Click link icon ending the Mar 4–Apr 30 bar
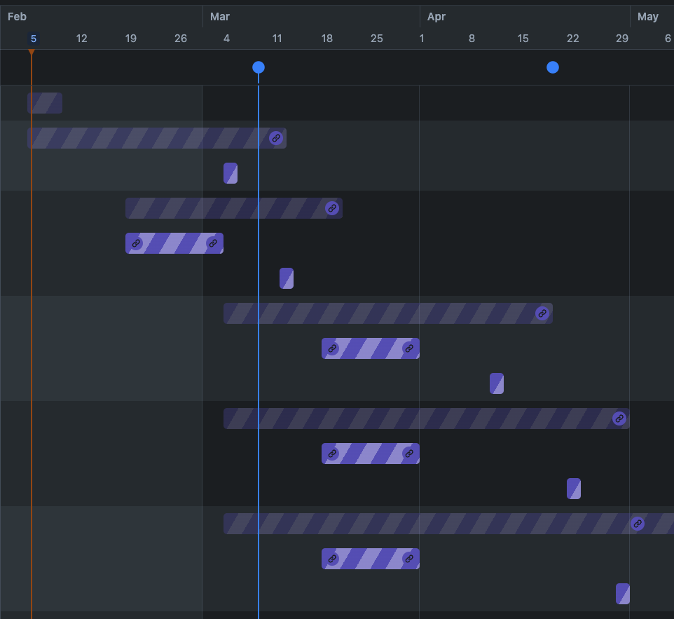 coord(619,419)
